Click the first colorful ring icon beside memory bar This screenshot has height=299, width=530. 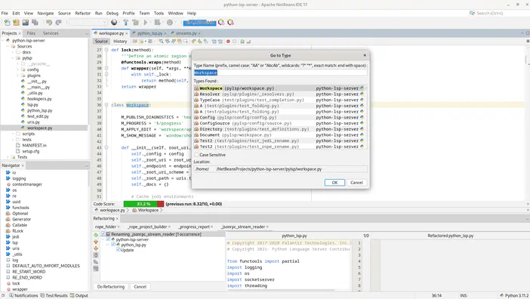pos(221,23)
